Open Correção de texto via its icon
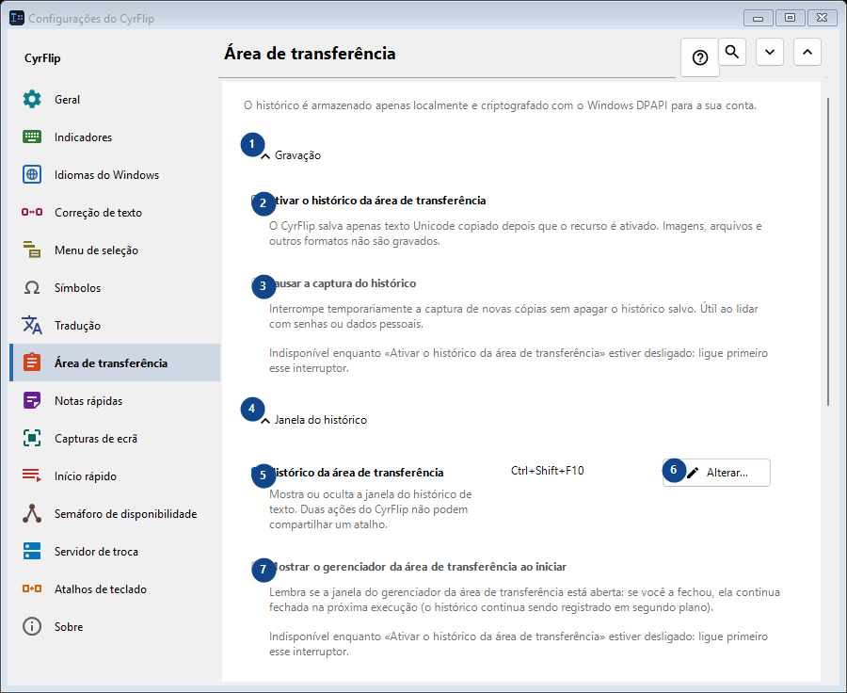847x693 pixels. pyautogui.click(x=32, y=212)
